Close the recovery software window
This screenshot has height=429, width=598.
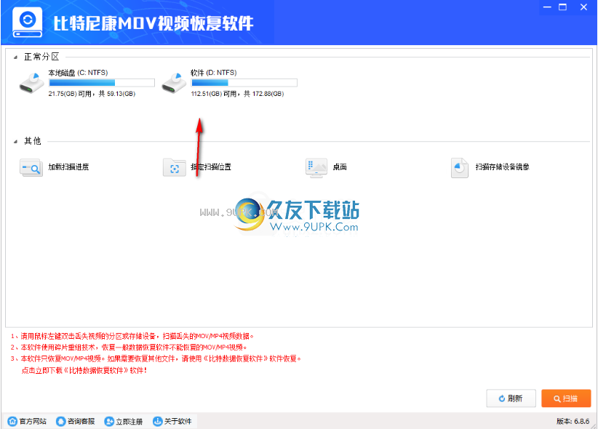[583, 7]
